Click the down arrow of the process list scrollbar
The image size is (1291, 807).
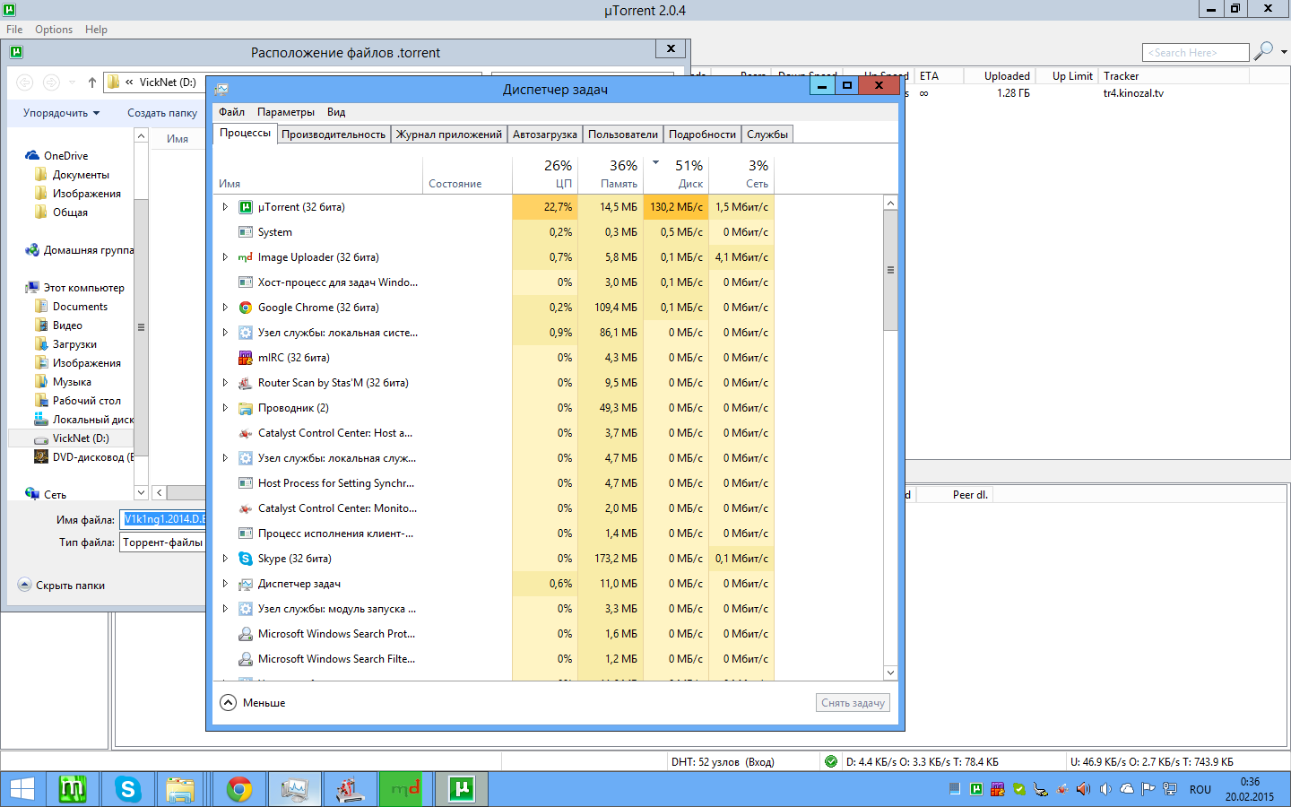(890, 672)
